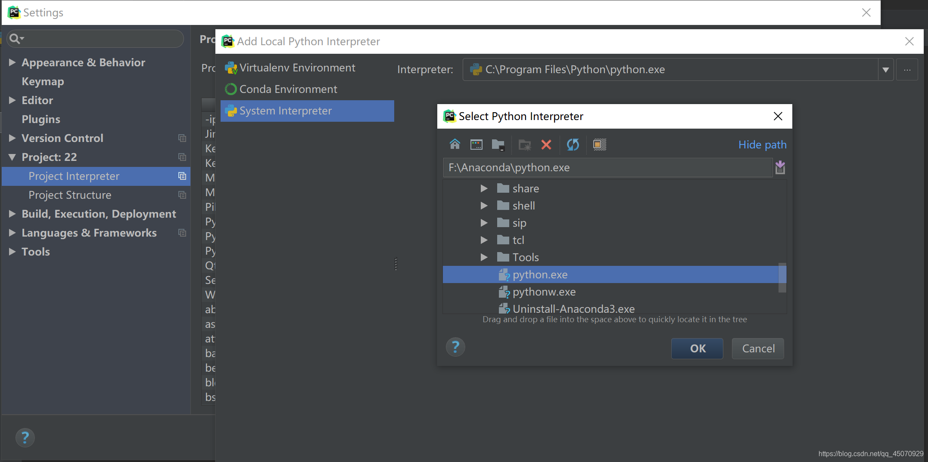Expand the share folder
The height and width of the screenshot is (462, 928).
click(x=484, y=188)
